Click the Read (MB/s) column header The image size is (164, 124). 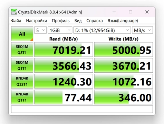click(x=64, y=39)
